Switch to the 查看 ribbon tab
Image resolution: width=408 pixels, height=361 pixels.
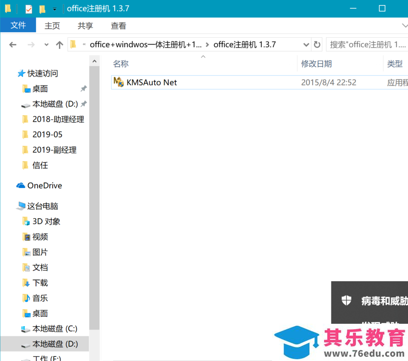coord(118,26)
